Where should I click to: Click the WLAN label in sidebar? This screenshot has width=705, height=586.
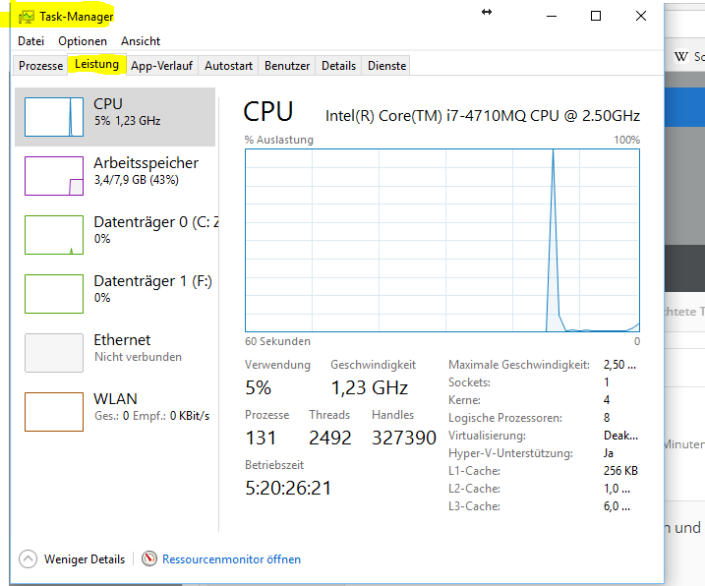click(x=116, y=399)
